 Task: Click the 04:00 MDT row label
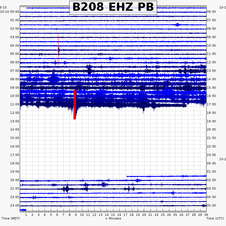coord(15,46)
